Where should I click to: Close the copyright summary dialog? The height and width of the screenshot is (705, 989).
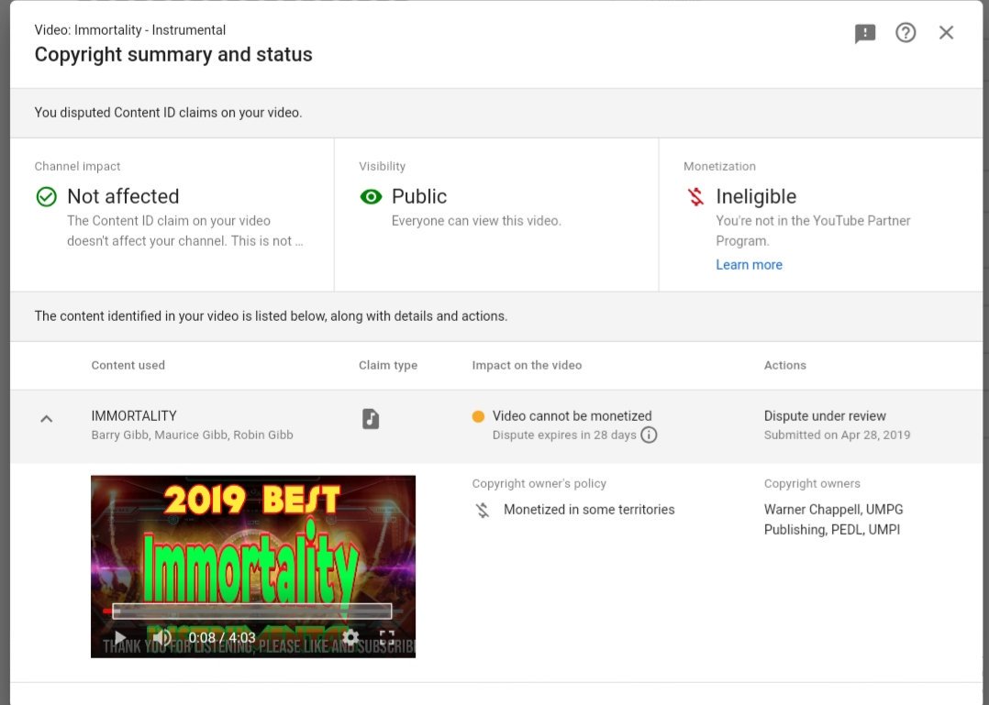tap(946, 33)
